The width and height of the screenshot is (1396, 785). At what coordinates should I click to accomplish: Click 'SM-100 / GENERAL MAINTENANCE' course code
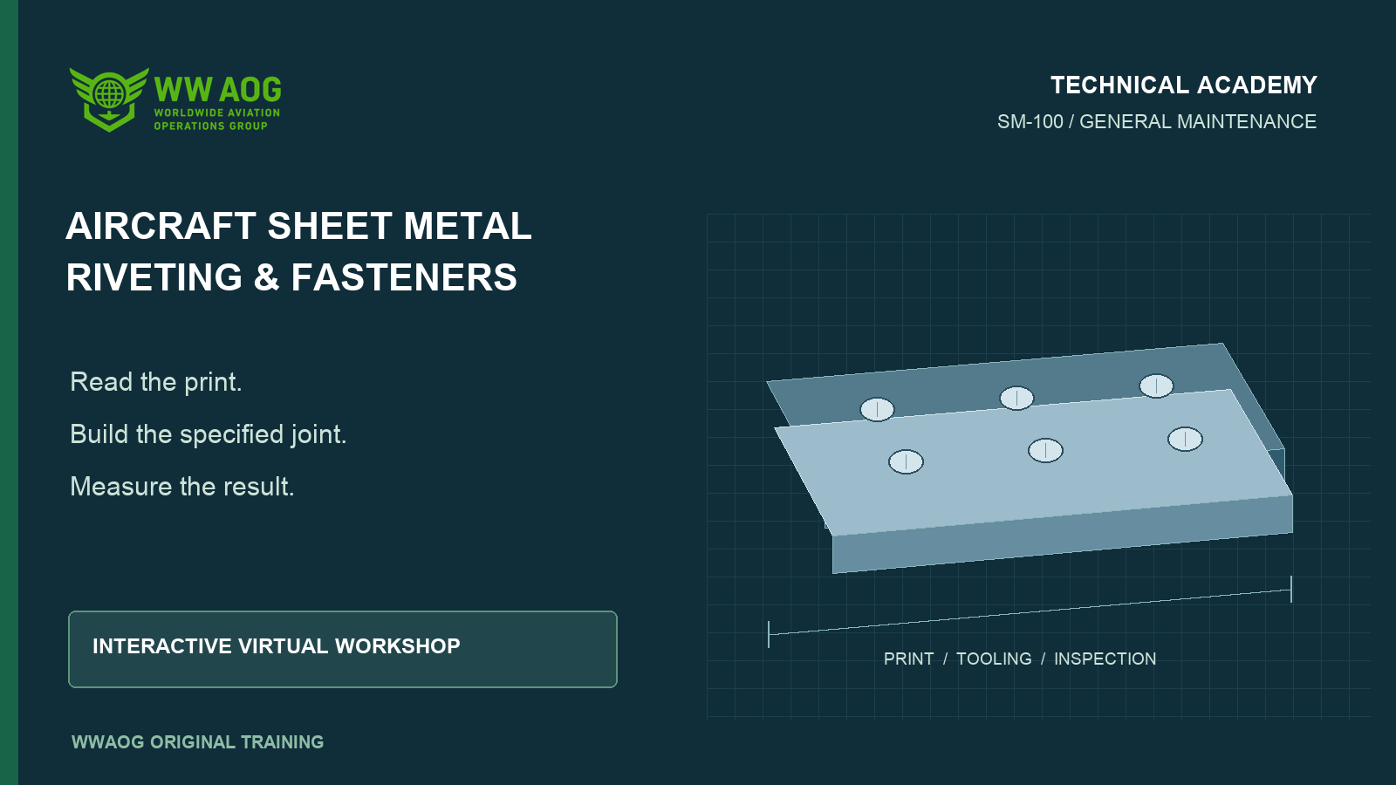(1156, 122)
